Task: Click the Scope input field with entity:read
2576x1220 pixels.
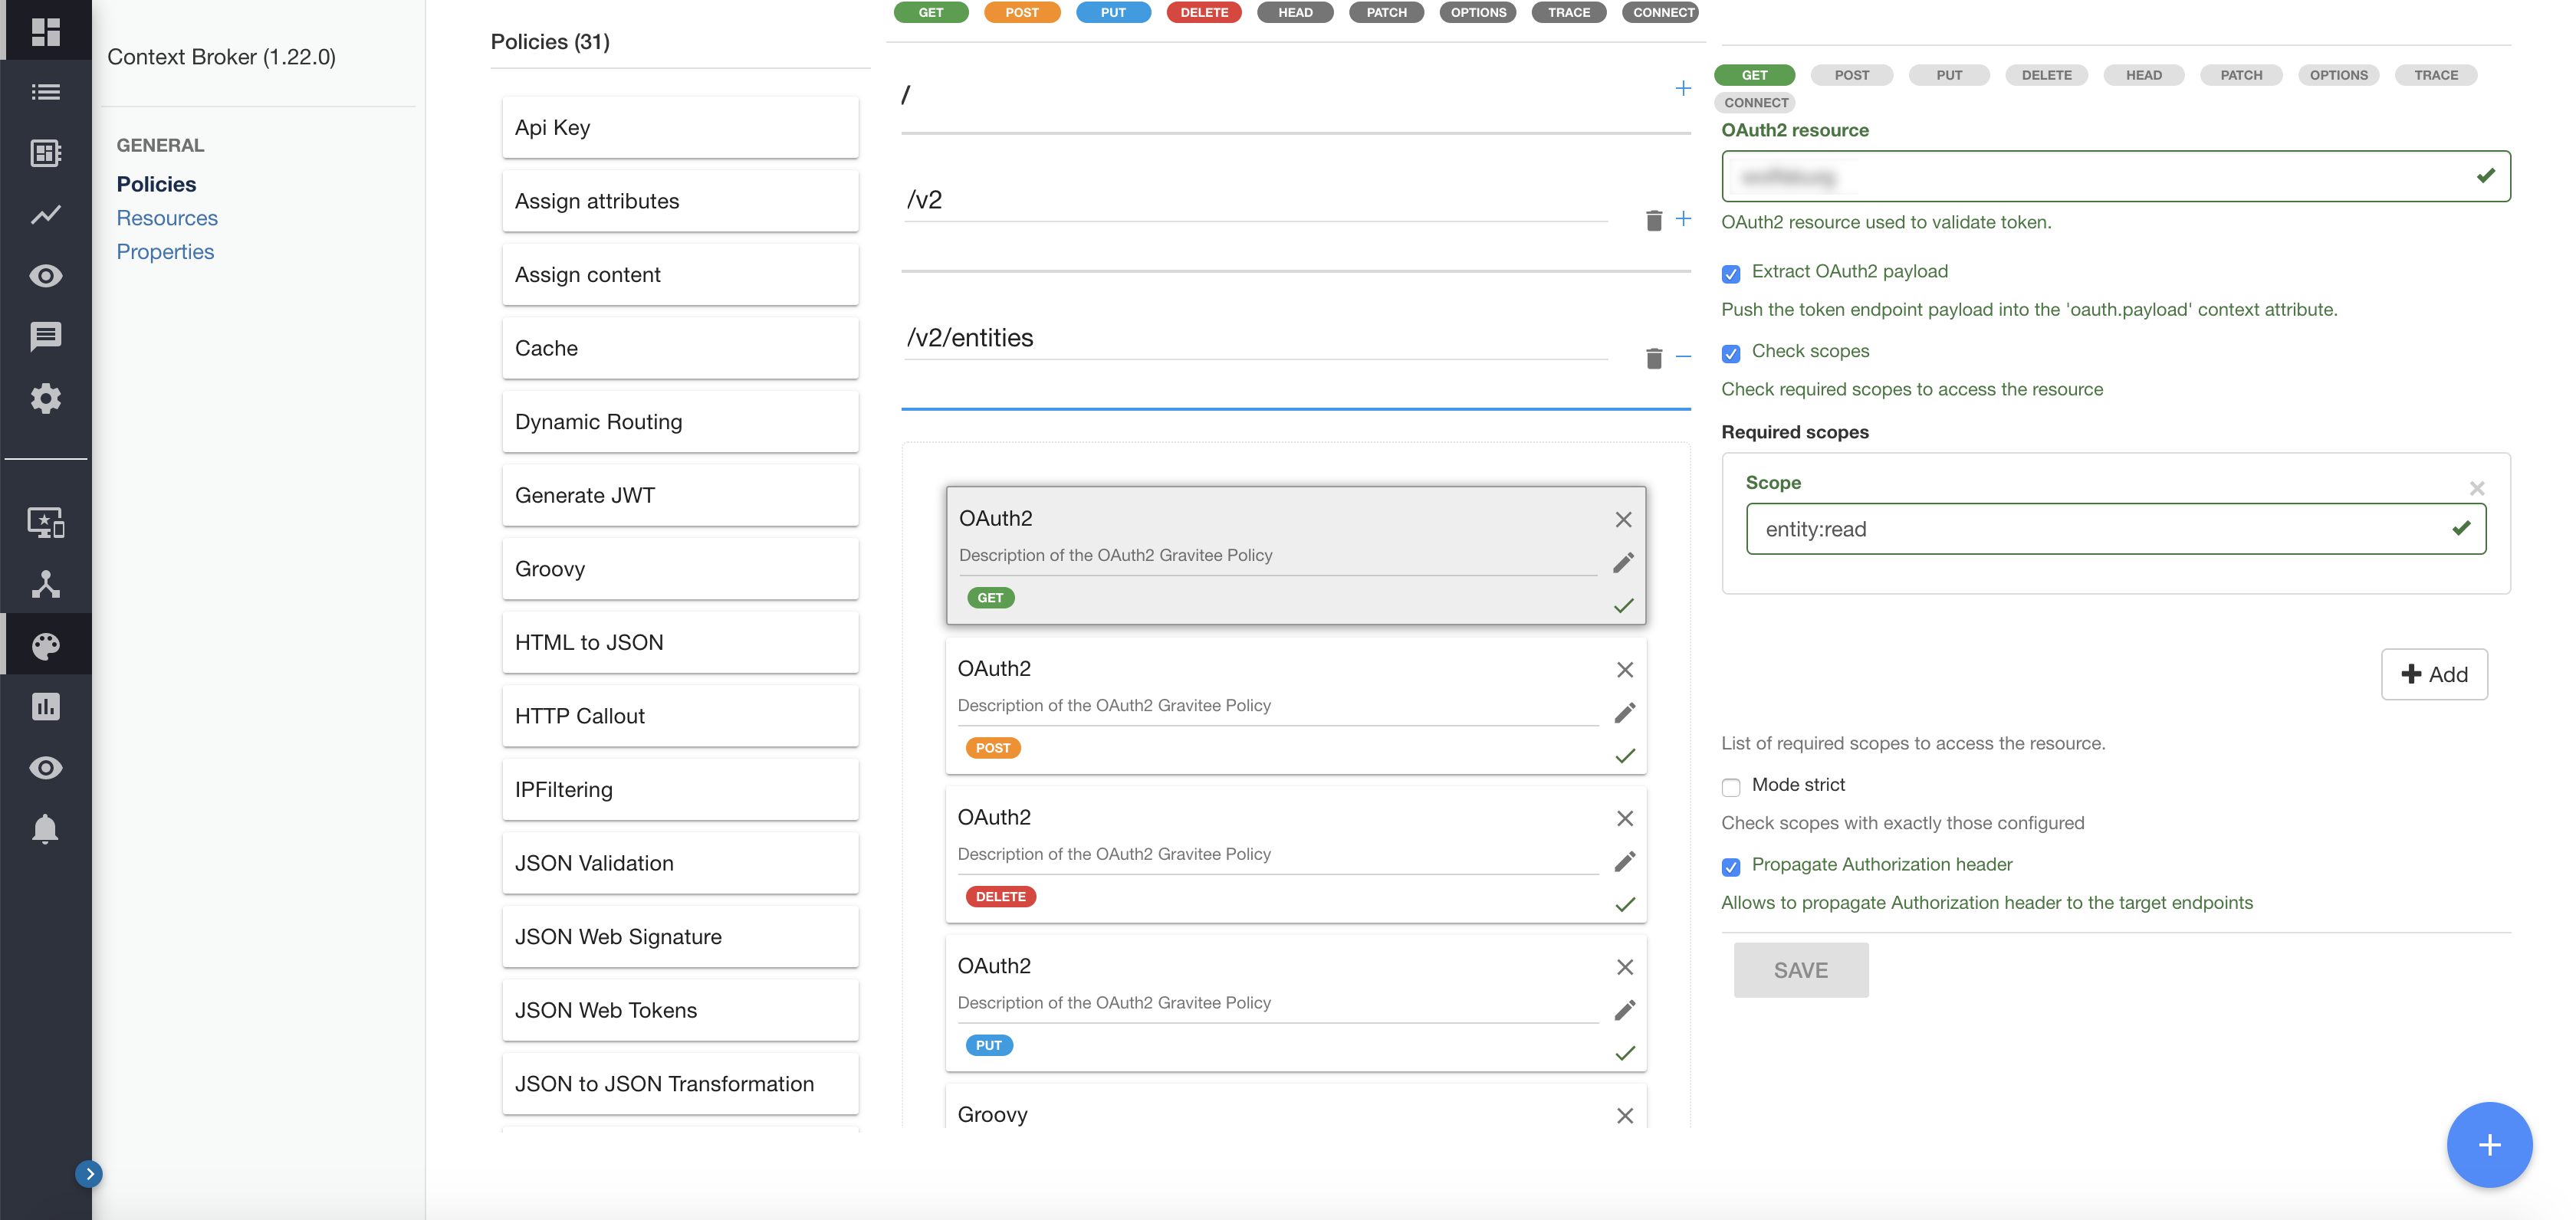Action: pyautogui.click(x=2100, y=529)
